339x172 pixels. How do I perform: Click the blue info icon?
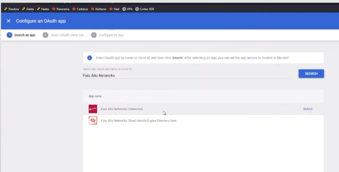coord(90,58)
